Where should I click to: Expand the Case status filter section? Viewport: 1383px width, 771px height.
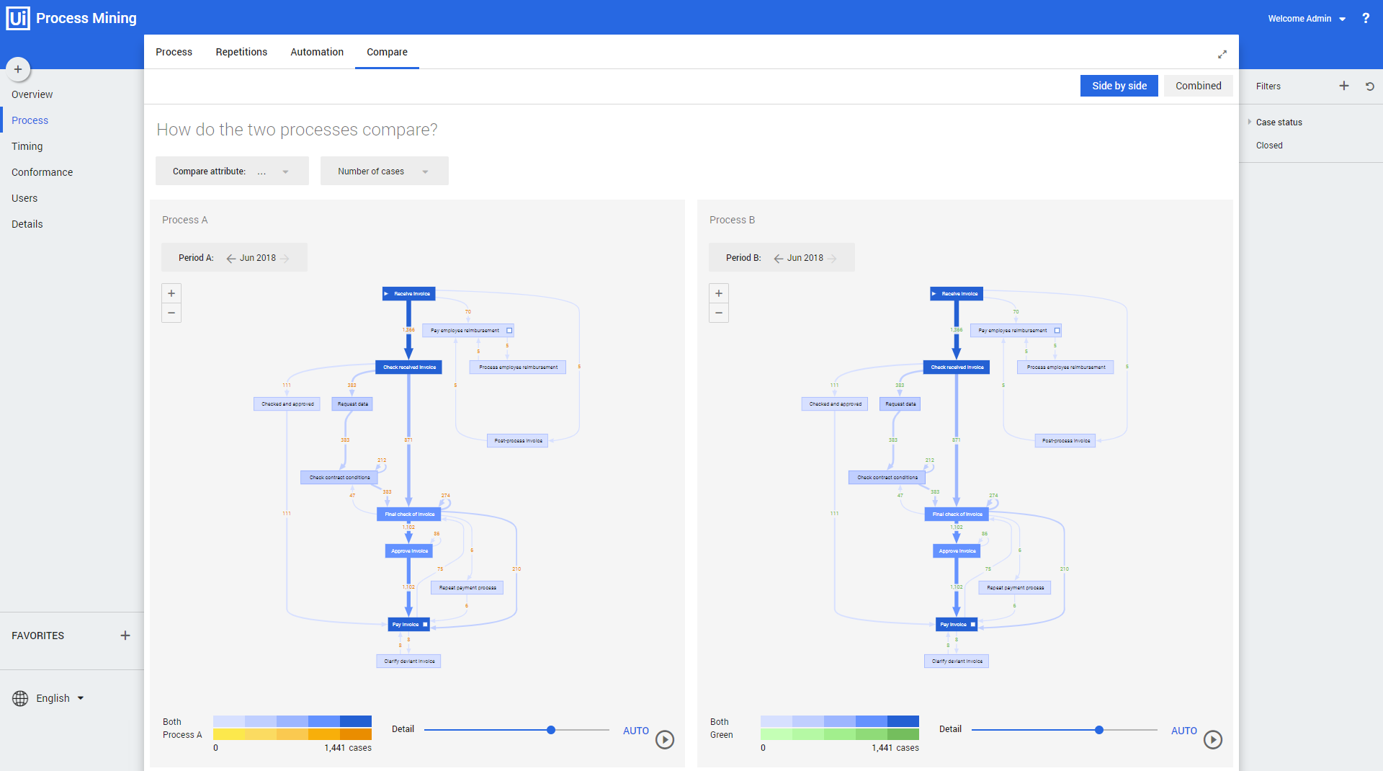tap(1249, 122)
